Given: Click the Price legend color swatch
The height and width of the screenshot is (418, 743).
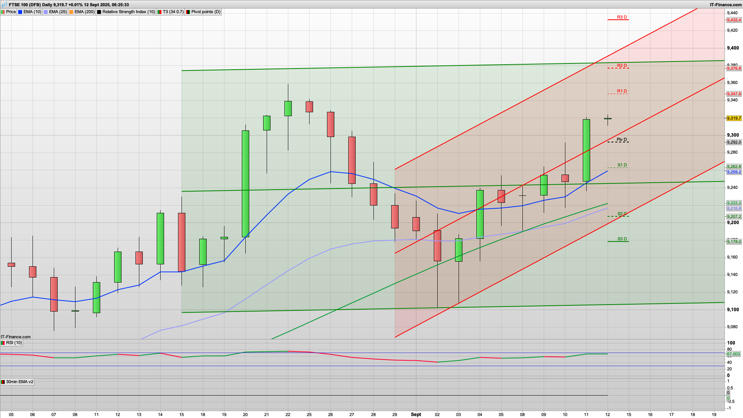Looking at the screenshot, I should click(x=3, y=12).
